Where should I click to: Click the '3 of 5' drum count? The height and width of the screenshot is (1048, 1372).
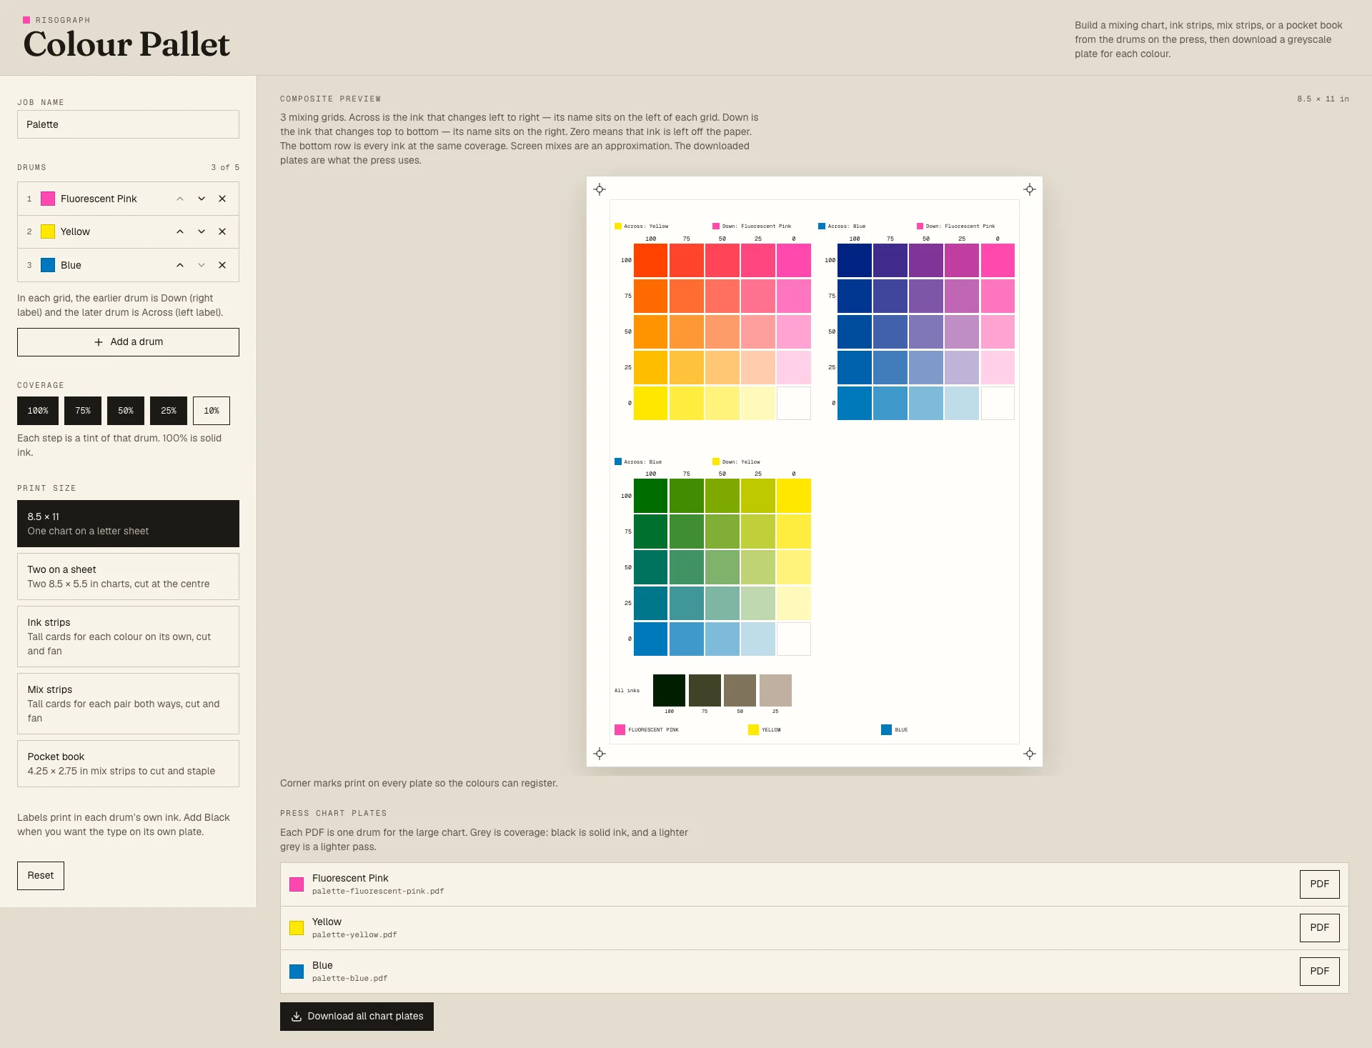point(225,168)
